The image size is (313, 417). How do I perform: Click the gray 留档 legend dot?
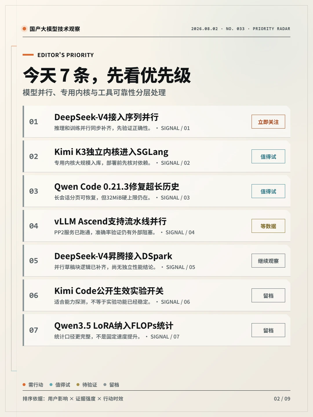pyautogui.click(x=105, y=385)
